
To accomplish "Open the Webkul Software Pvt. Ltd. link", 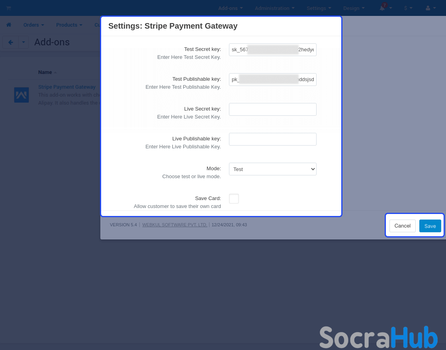I will 175,225.
